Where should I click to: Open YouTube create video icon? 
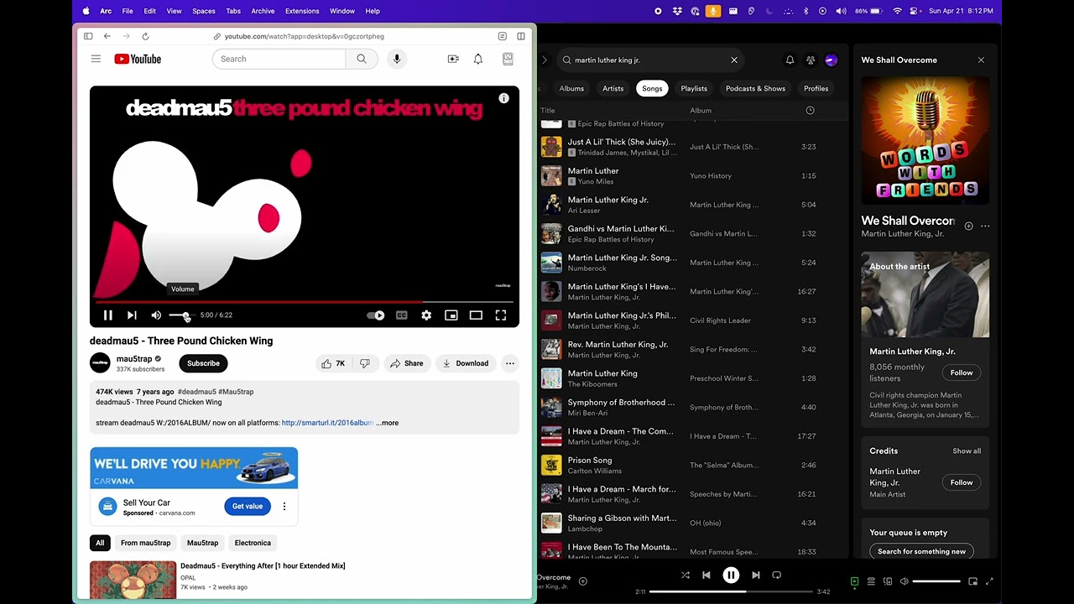453,59
